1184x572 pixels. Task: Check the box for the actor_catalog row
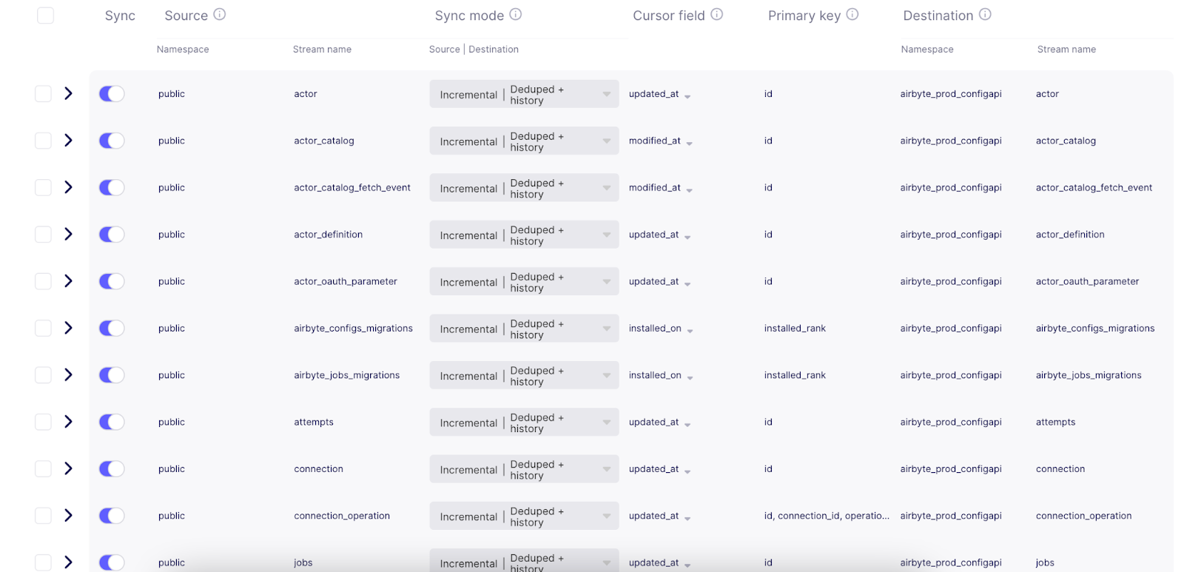point(44,141)
